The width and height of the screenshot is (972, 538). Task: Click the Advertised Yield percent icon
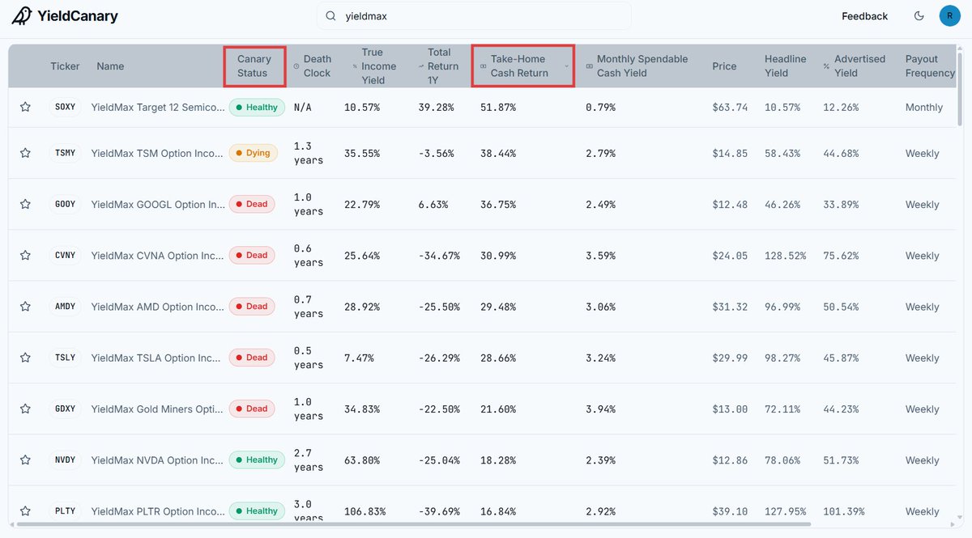point(826,66)
